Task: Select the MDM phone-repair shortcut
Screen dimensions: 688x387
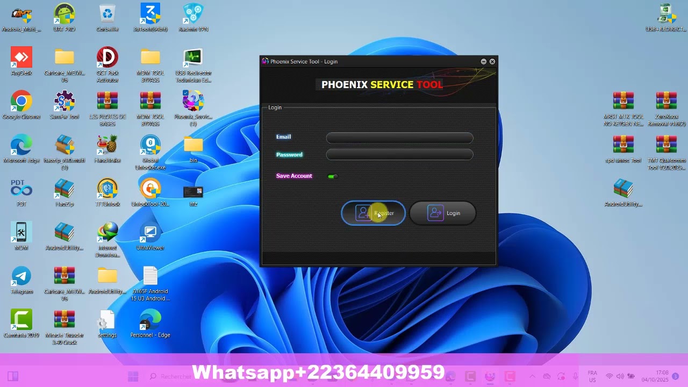Action: [21, 236]
